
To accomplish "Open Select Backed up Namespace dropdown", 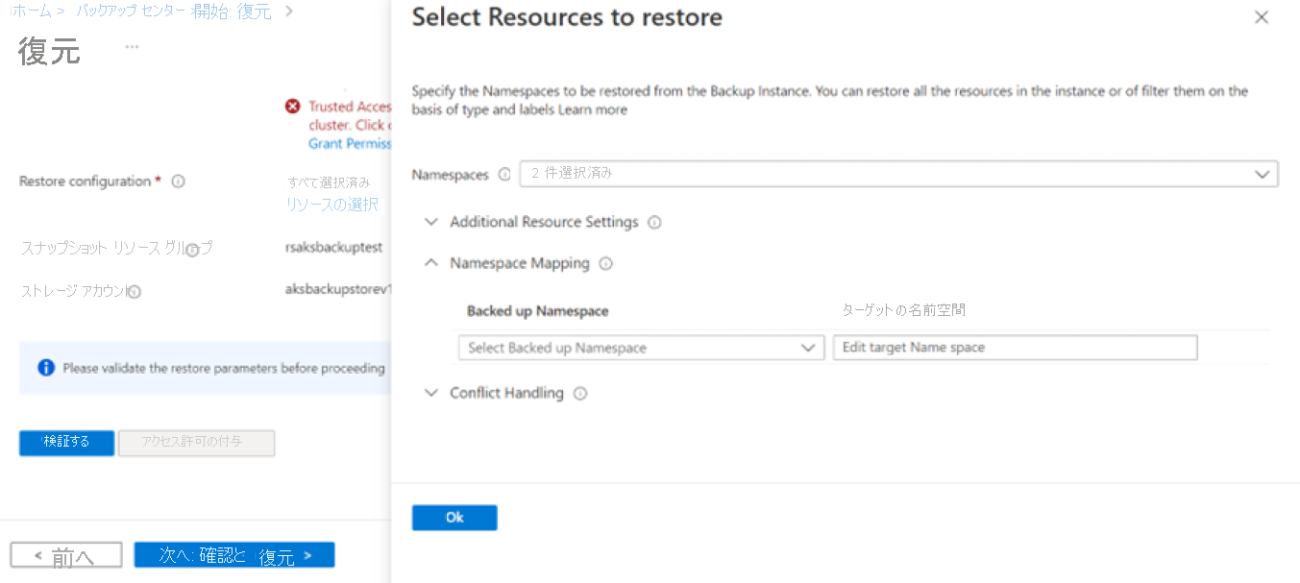I will (x=642, y=348).
